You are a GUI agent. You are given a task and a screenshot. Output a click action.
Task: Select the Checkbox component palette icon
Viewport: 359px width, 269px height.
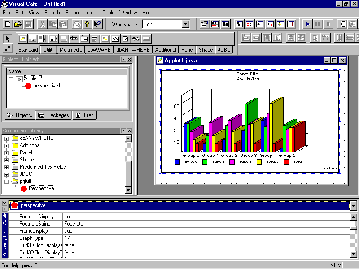pos(125,39)
